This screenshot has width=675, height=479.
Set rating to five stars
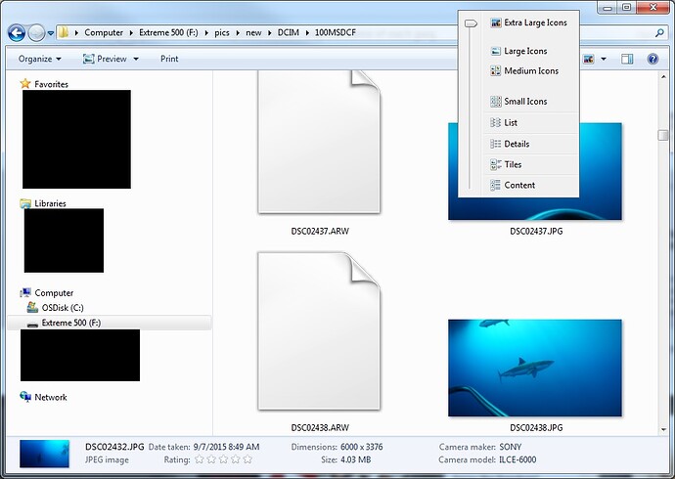tap(247, 459)
